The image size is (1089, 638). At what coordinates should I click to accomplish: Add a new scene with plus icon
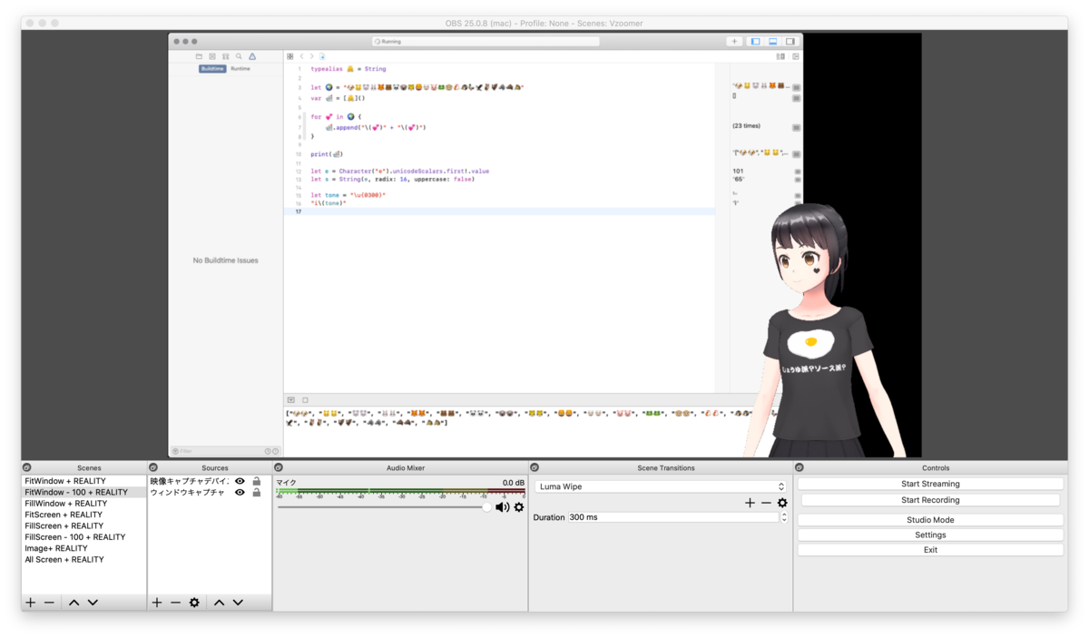point(30,603)
